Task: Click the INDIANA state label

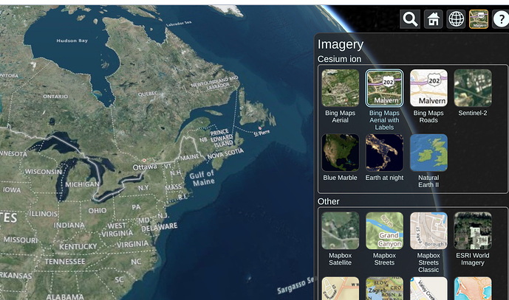Action: tap(69, 225)
